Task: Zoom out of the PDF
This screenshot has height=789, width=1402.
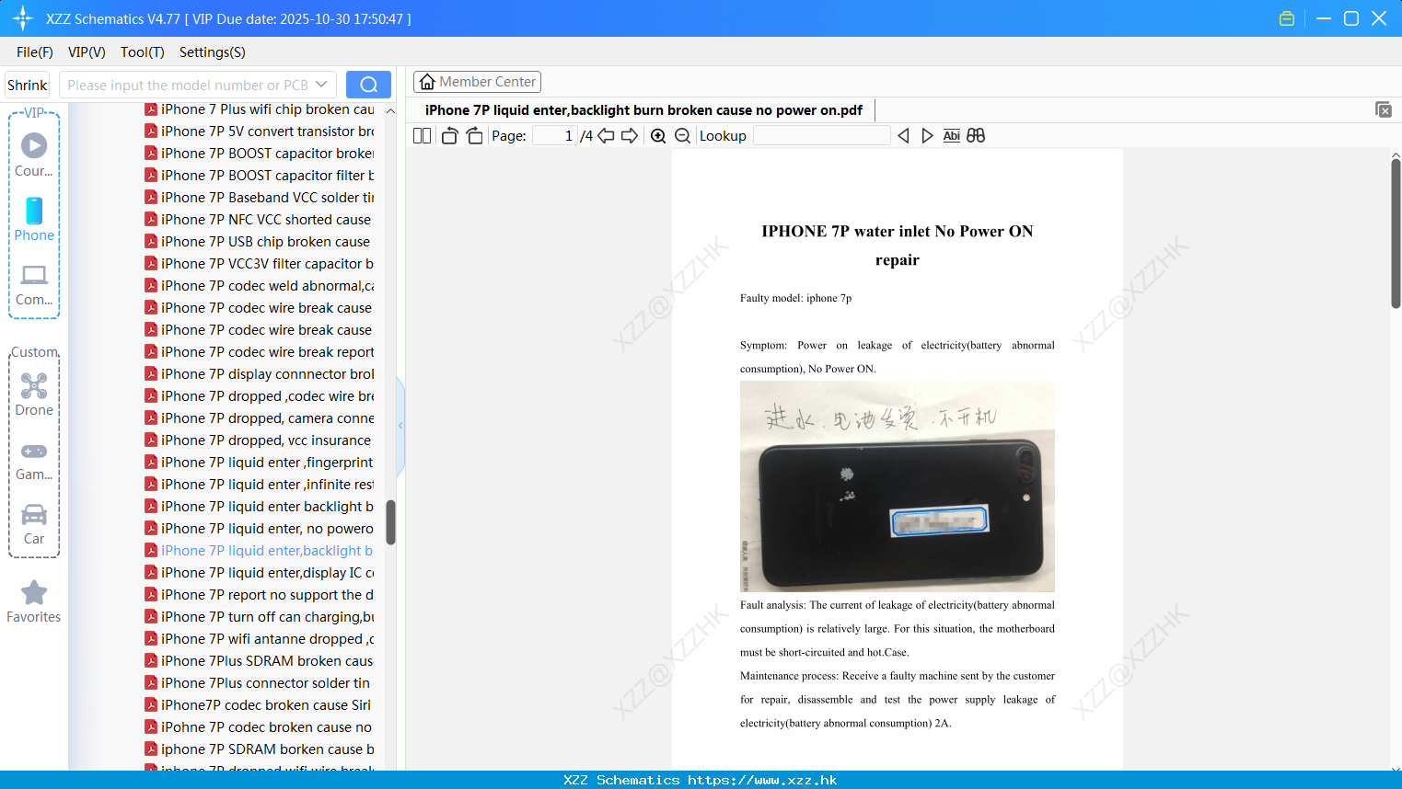Action: point(682,136)
